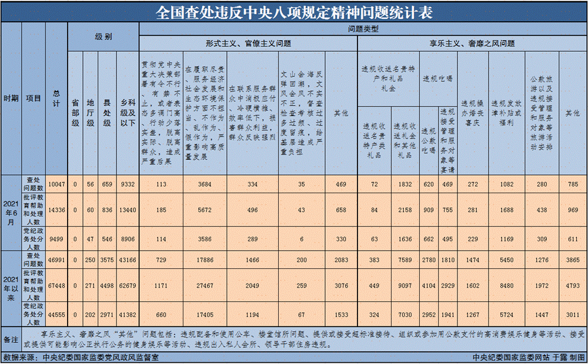Select the 违规收送名贵特产和礼品礼金 header
Viewport: 588px width, 364px height.
tap(389, 79)
